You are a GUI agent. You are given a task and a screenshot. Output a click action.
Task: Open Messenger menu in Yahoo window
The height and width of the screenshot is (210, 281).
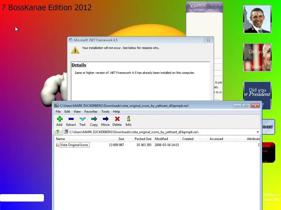[196, 10]
